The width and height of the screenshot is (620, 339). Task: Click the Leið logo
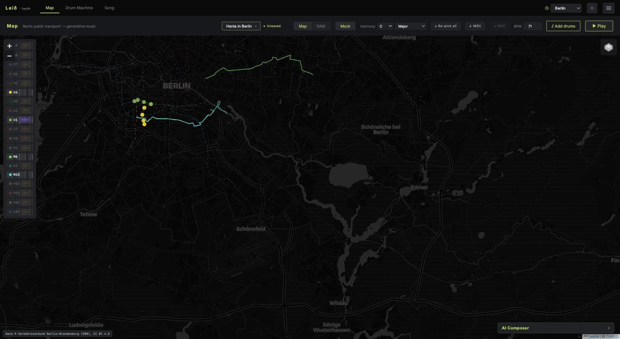[11, 8]
